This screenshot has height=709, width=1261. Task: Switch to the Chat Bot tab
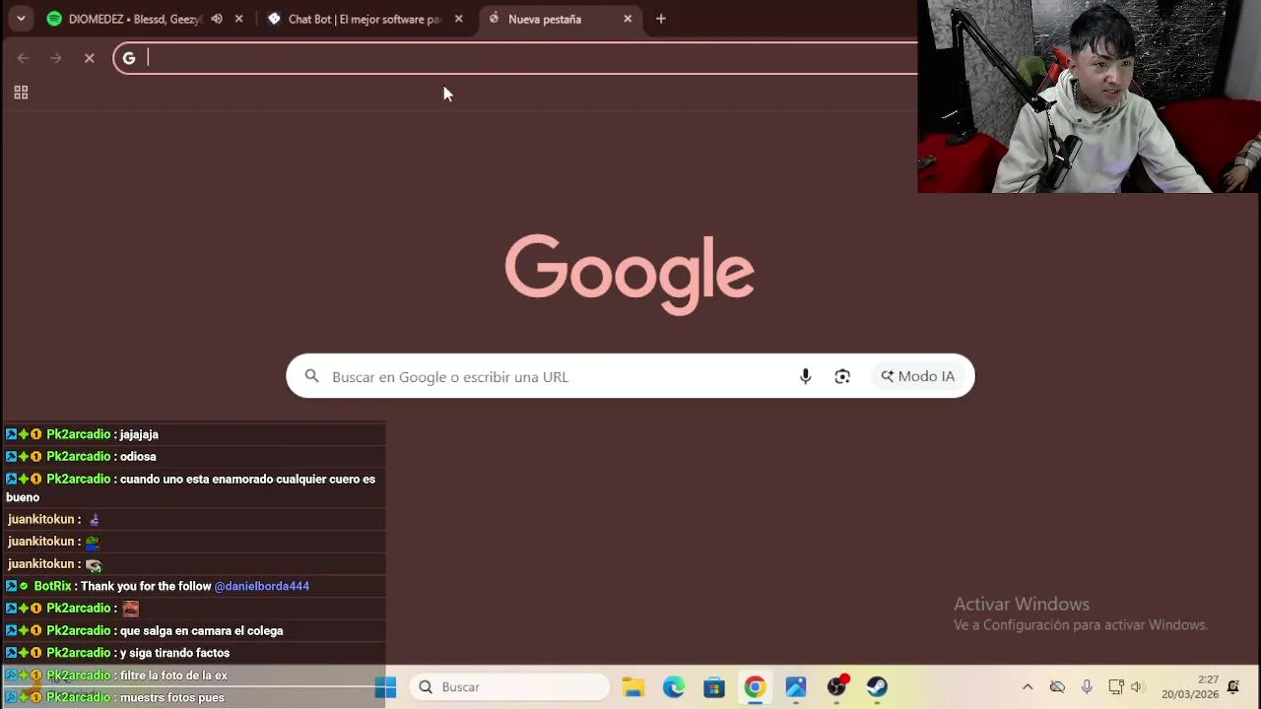click(x=355, y=19)
